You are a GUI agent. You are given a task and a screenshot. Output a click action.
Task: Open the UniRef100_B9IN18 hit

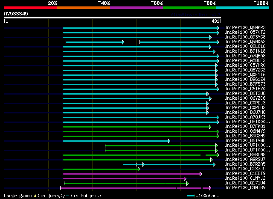point(245,51)
